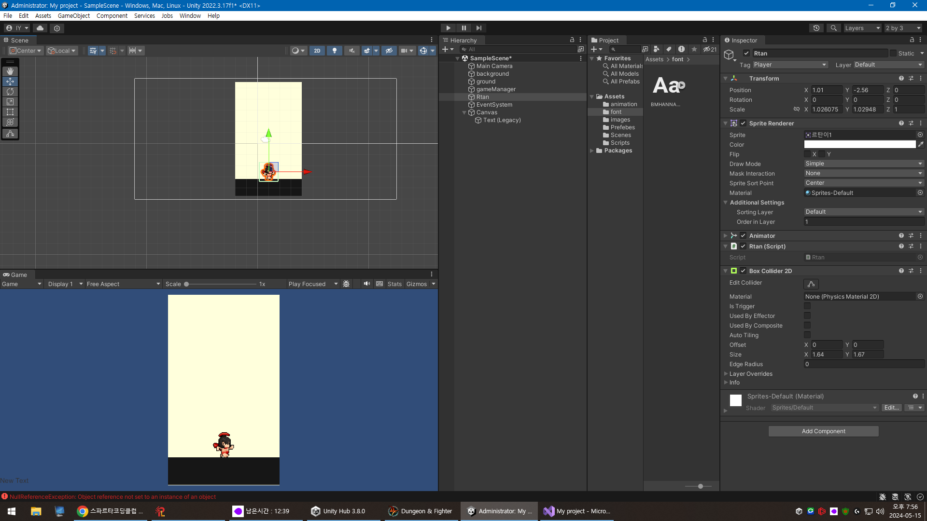This screenshot has height=521, width=927.
Task: Enable Flip X checkbox
Action: click(807, 154)
